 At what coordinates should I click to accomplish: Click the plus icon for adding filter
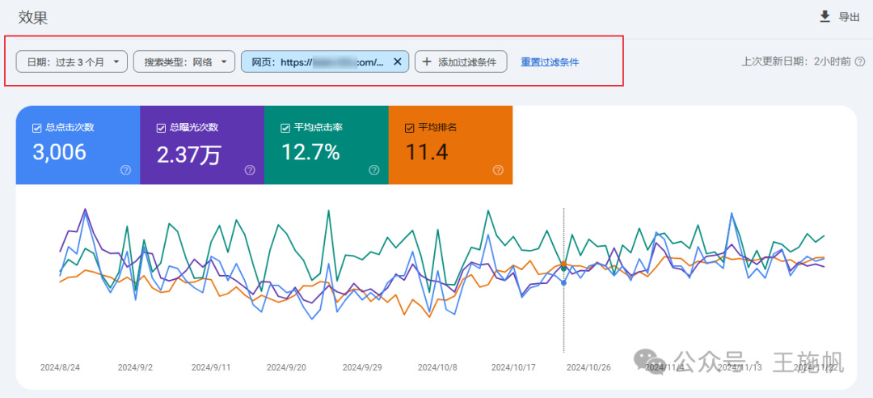pos(427,61)
